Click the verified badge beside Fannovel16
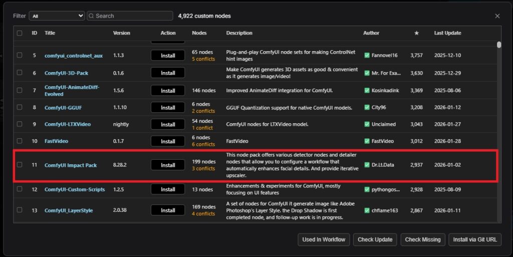 [367, 56]
